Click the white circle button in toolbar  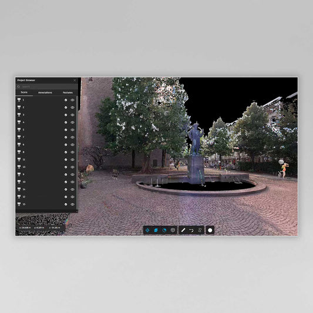tap(210, 230)
